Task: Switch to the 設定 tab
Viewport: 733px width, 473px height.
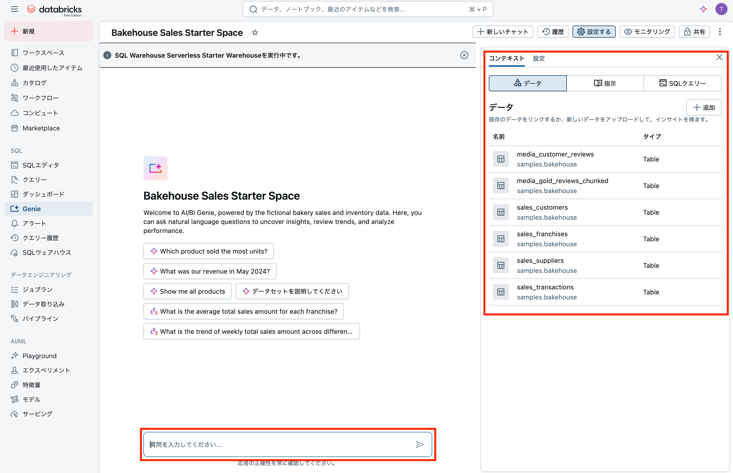Action: [539, 58]
